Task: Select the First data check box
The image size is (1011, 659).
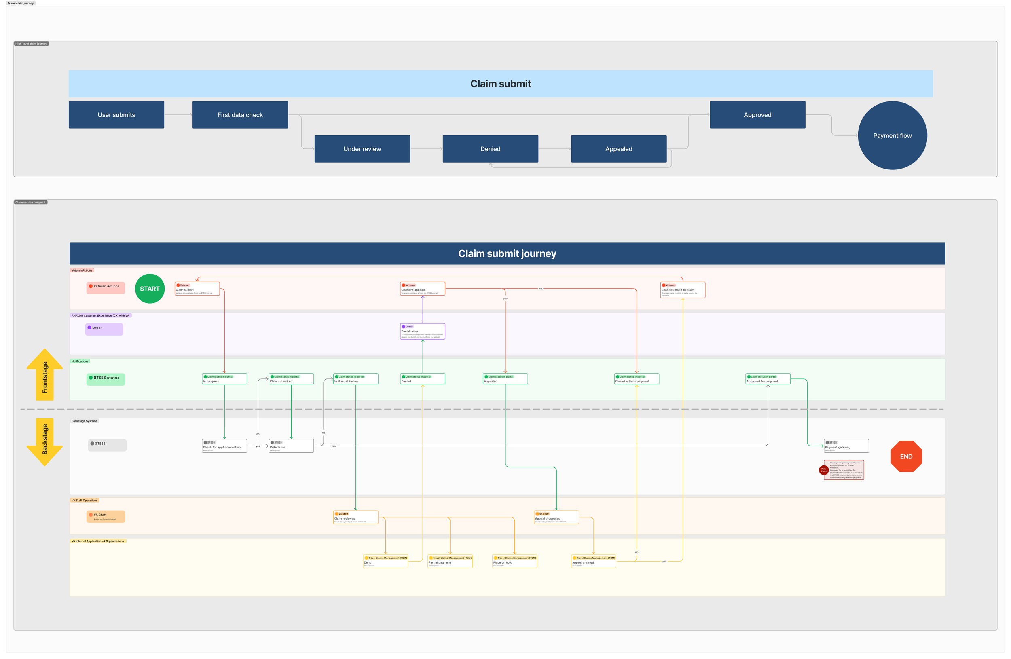Action: pos(240,115)
